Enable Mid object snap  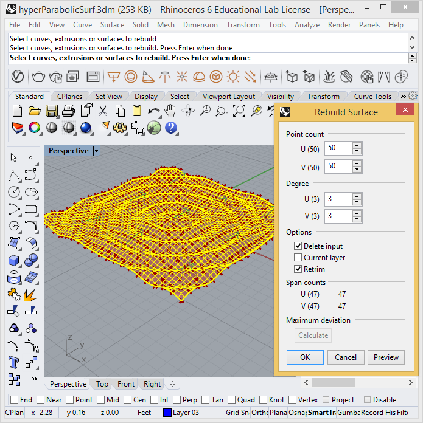[101, 399]
